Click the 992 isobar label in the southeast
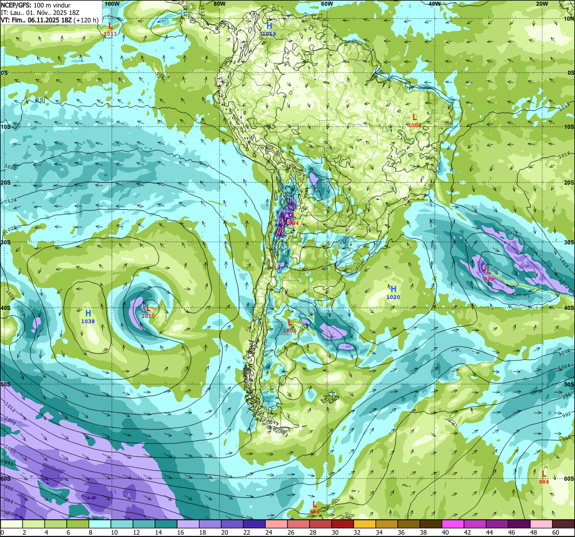This screenshot has width=575, height=537. coord(566,415)
